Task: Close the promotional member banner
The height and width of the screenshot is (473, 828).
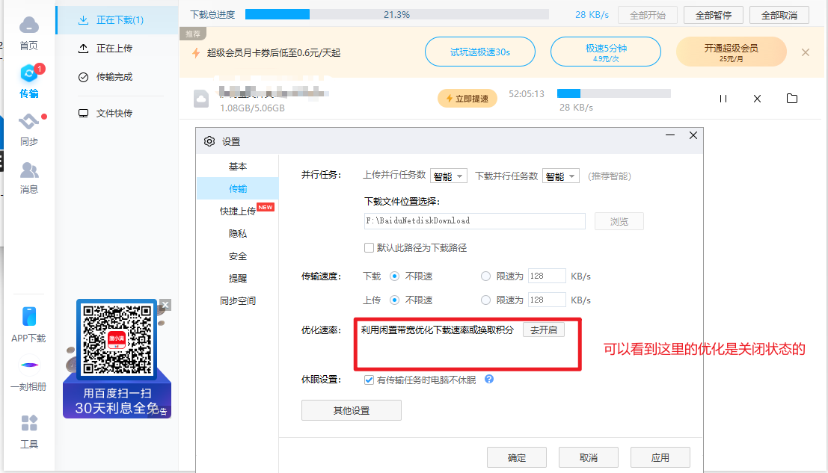Action: [806, 52]
